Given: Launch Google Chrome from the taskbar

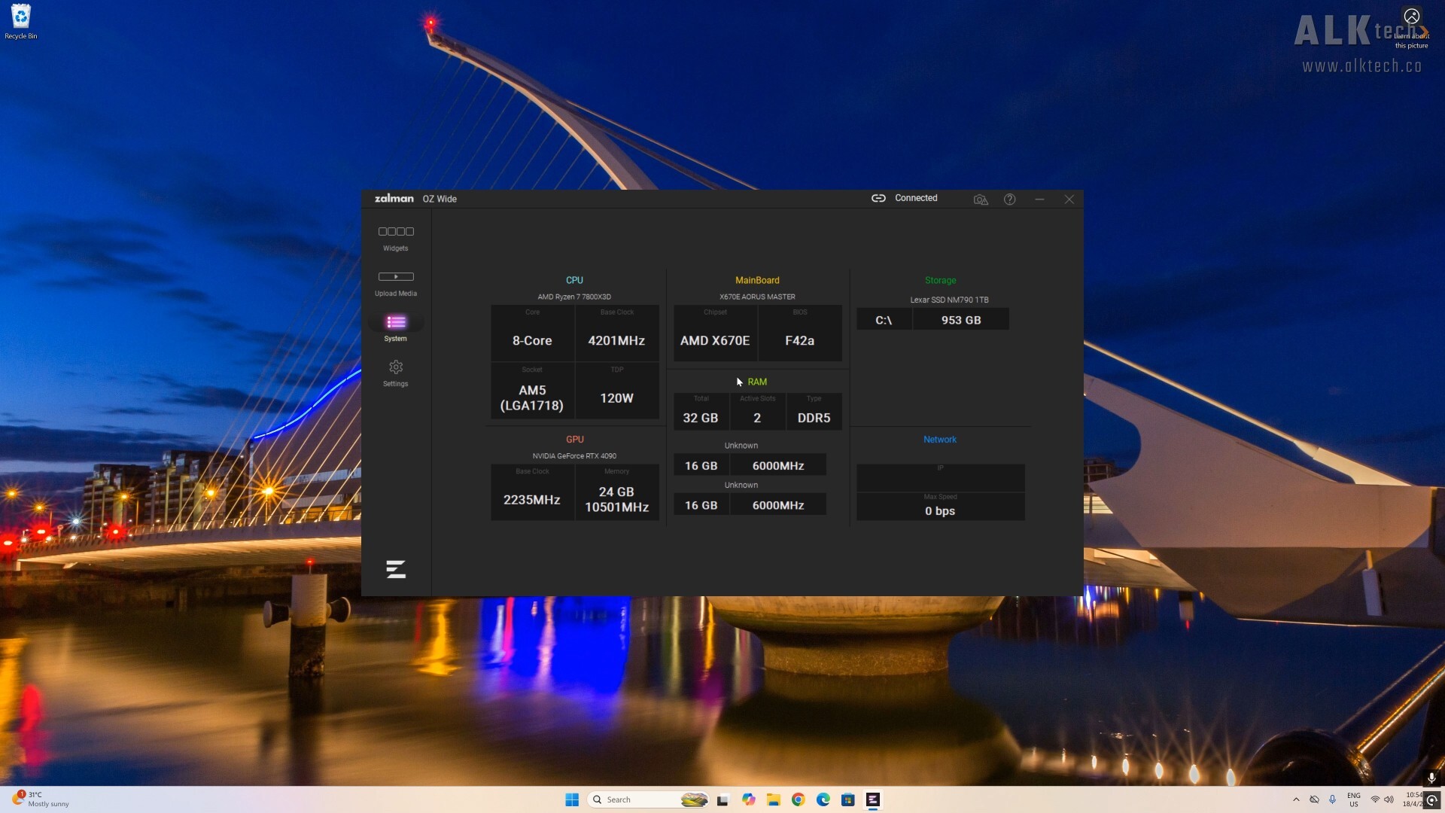Looking at the screenshot, I should pyautogui.click(x=799, y=799).
